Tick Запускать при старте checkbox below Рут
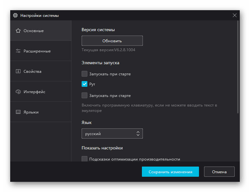 pyautogui.click(x=85, y=96)
